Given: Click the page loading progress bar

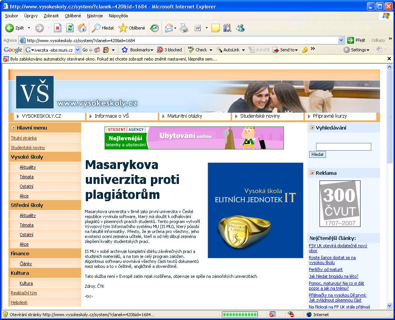Looking at the screenshot, I should click(239, 315).
